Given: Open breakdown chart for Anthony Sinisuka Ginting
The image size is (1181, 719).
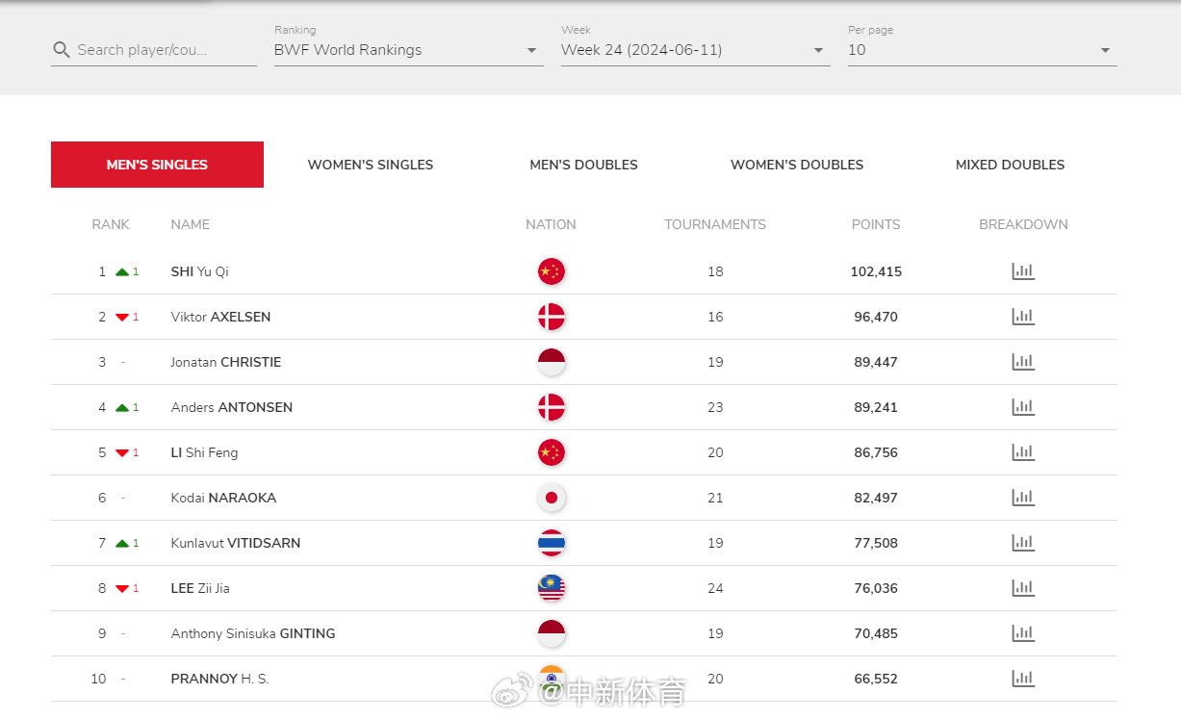Looking at the screenshot, I should 1023,633.
